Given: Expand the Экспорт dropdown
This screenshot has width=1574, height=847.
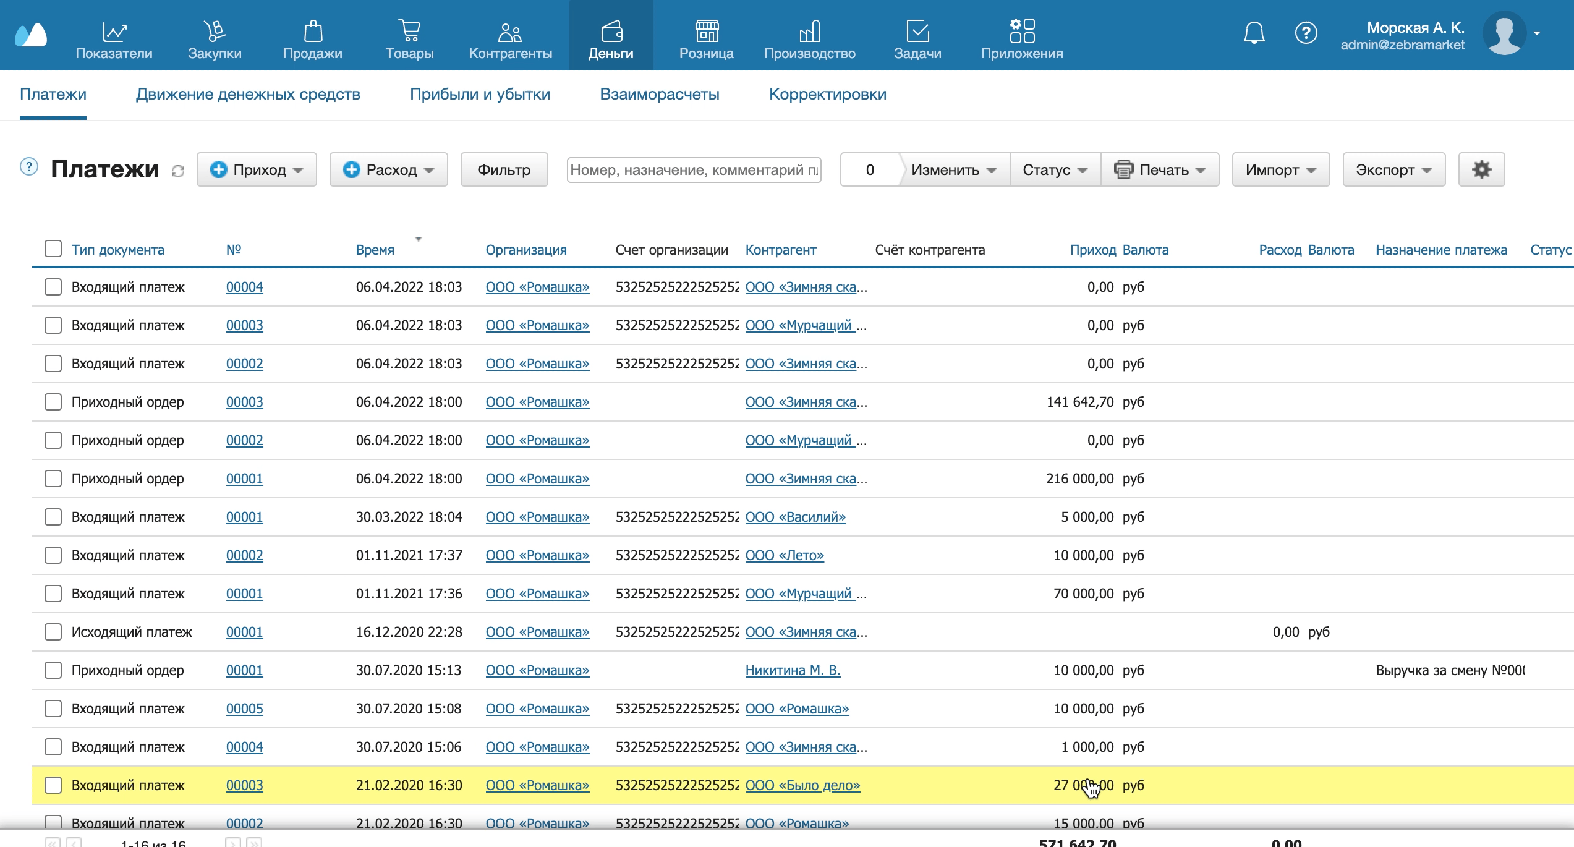Looking at the screenshot, I should click(1393, 169).
